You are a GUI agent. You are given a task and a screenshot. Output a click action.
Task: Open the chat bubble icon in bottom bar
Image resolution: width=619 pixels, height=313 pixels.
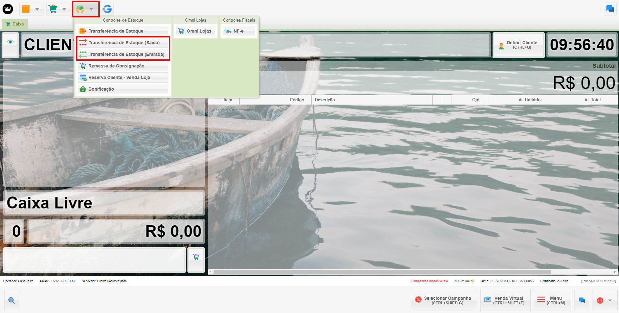tap(582, 300)
